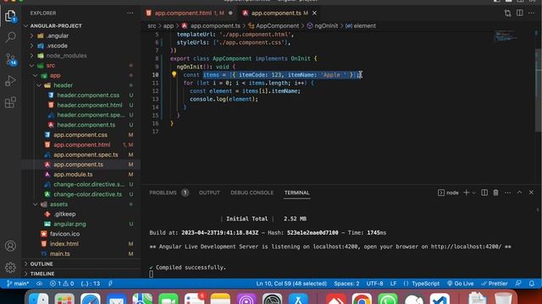Image resolution: width=542 pixels, height=304 pixels.
Task: Open app.component.spec.ts file
Action: pos(81,155)
